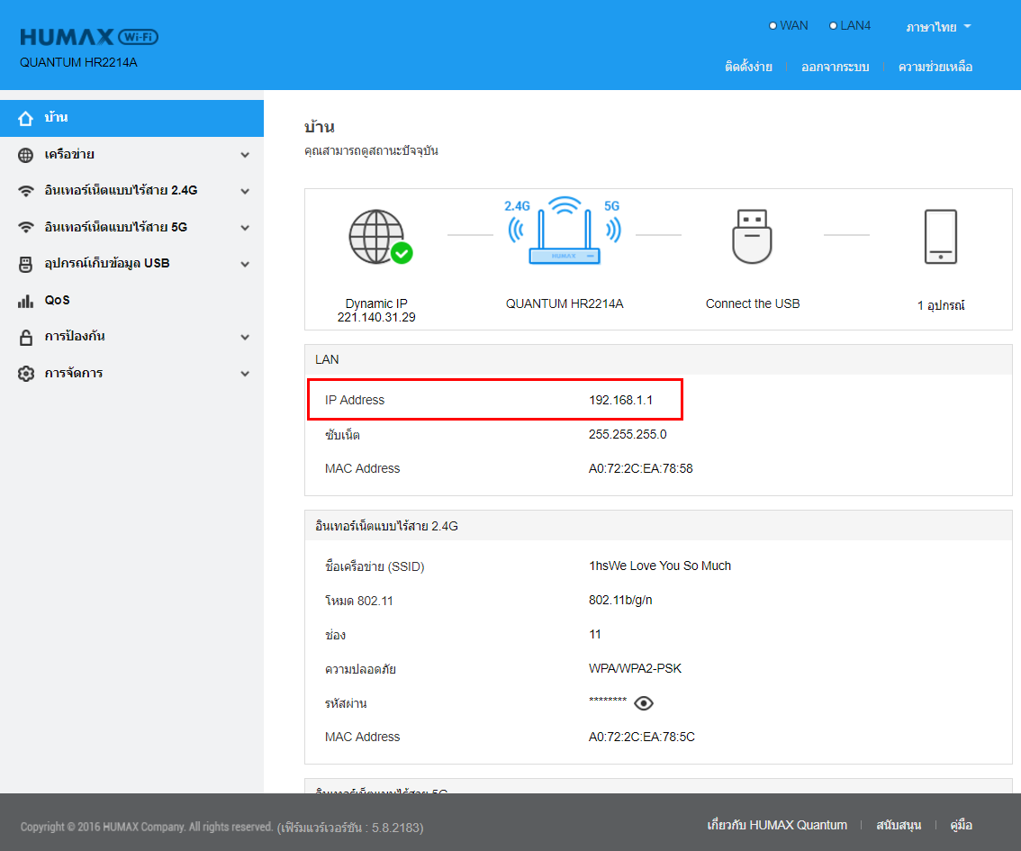Select the บ้าน menu item
Screen dimensions: 1021x851
tap(131, 119)
